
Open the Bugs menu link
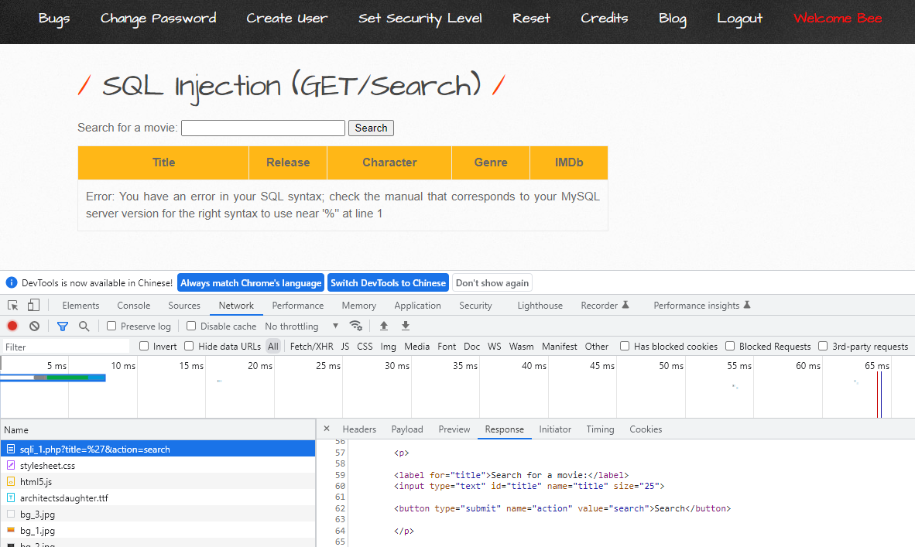(53, 19)
